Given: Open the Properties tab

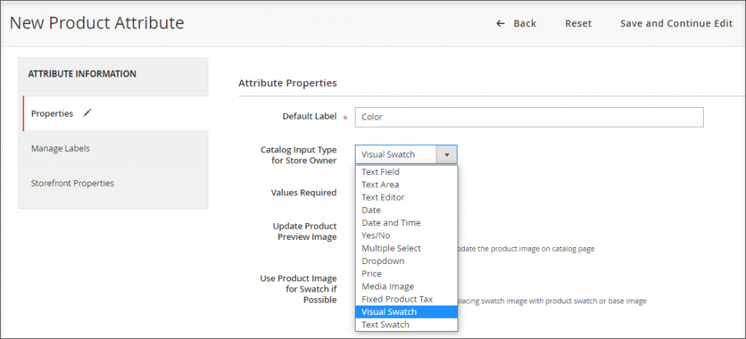Looking at the screenshot, I should click(x=52, y=113).
